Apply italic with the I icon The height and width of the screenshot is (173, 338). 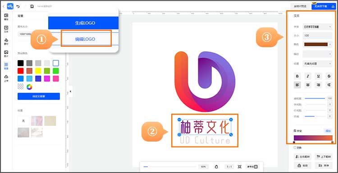point(308,76)
